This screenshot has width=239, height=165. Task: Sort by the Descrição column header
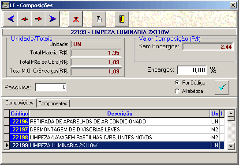[119, 114]
